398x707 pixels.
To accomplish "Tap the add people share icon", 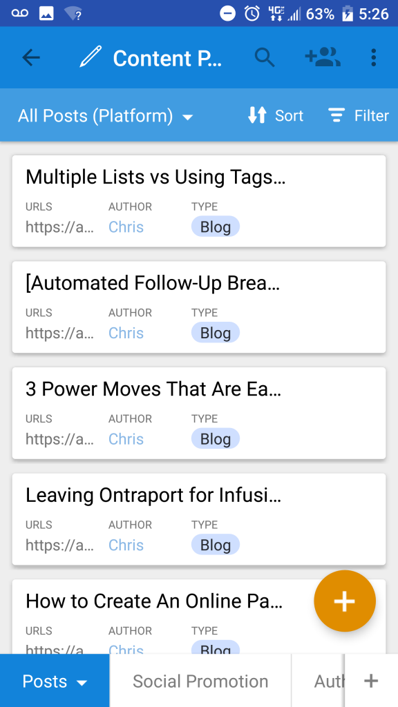I will coord(323,57).
